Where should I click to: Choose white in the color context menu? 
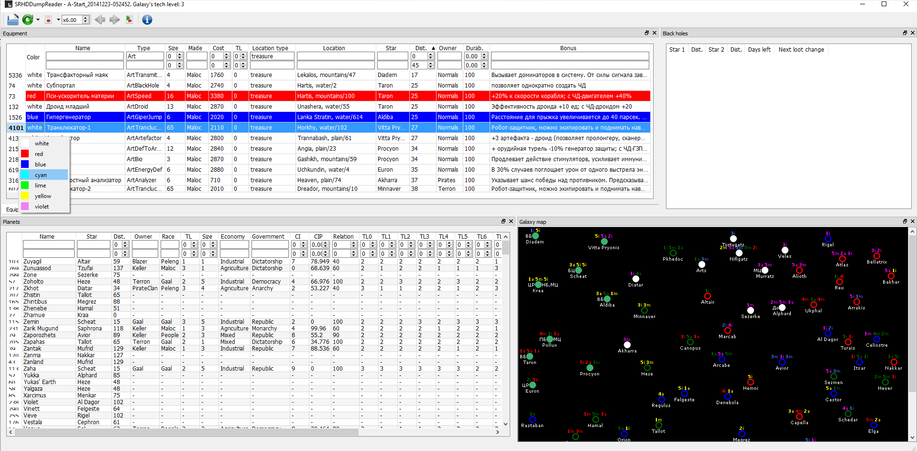tap(44, 143)
